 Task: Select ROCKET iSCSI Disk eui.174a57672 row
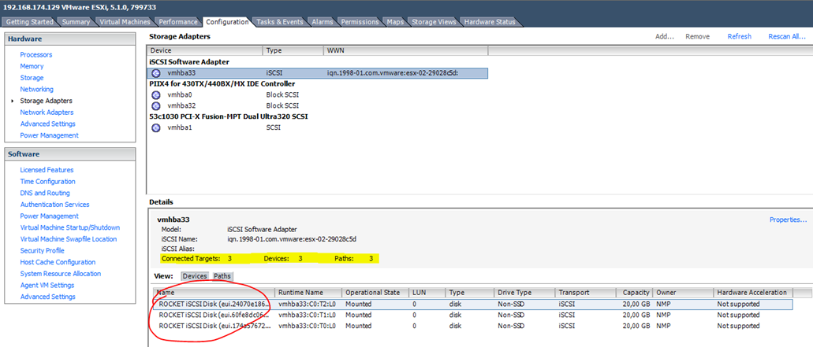point(472,326)
